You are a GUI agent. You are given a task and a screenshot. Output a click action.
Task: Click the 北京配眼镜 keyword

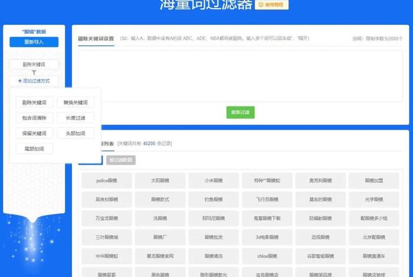click(x=374, y=237)
